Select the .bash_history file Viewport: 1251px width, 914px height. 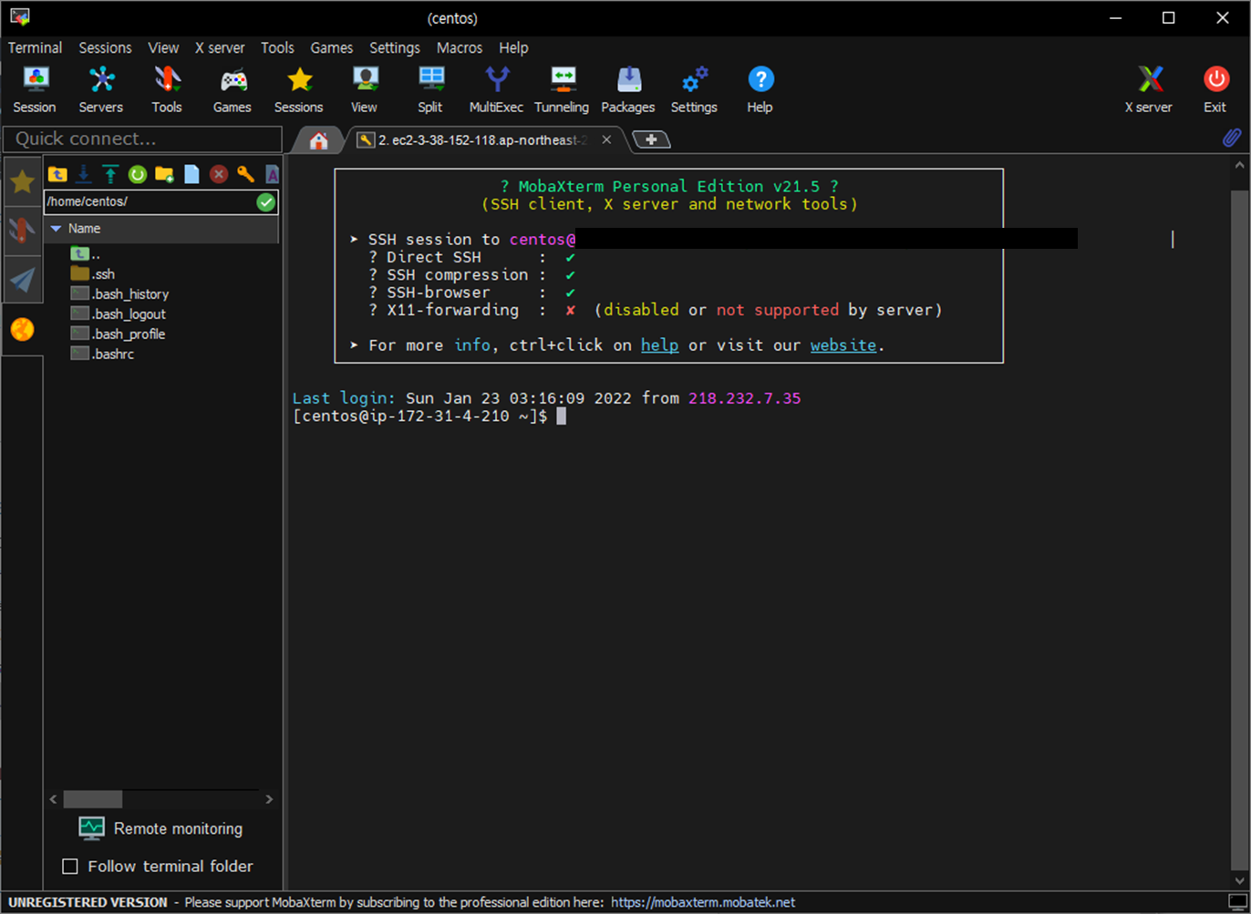119,294
